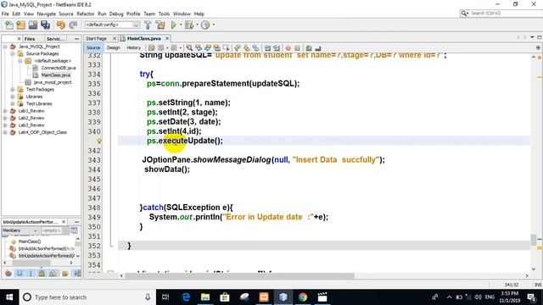Select the Source view button
The image size is (543, 305).
(x=93, y=47)
